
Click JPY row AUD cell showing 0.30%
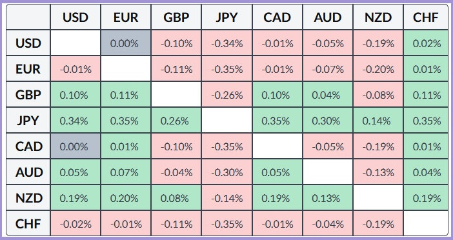click(328, 121)
